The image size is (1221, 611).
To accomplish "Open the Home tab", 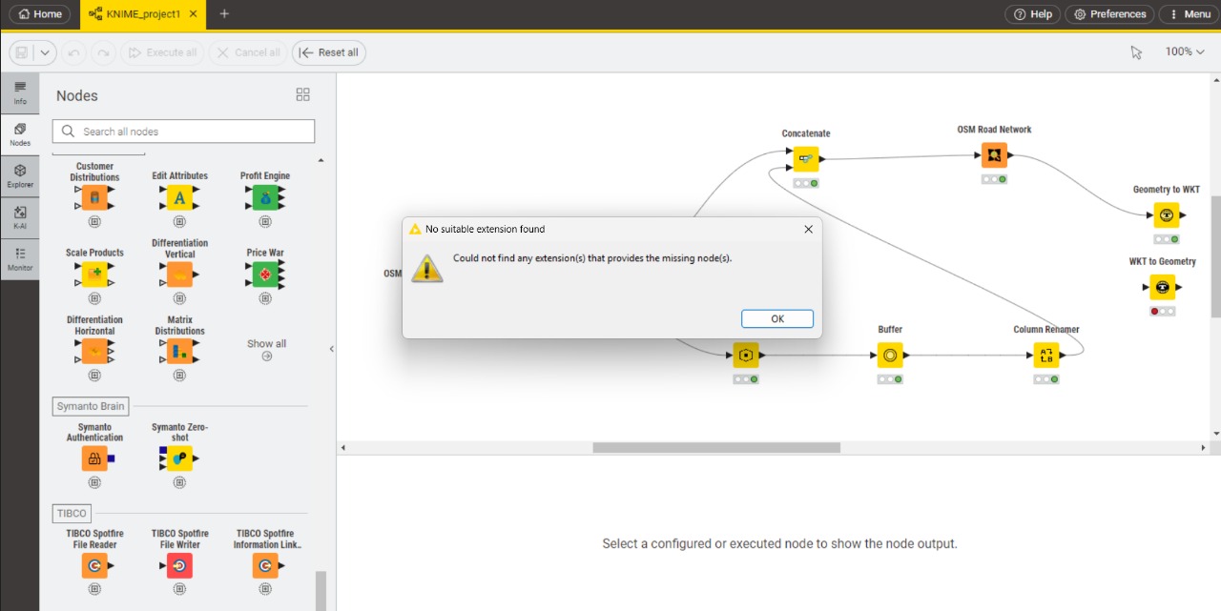I will tap(41, 14).
